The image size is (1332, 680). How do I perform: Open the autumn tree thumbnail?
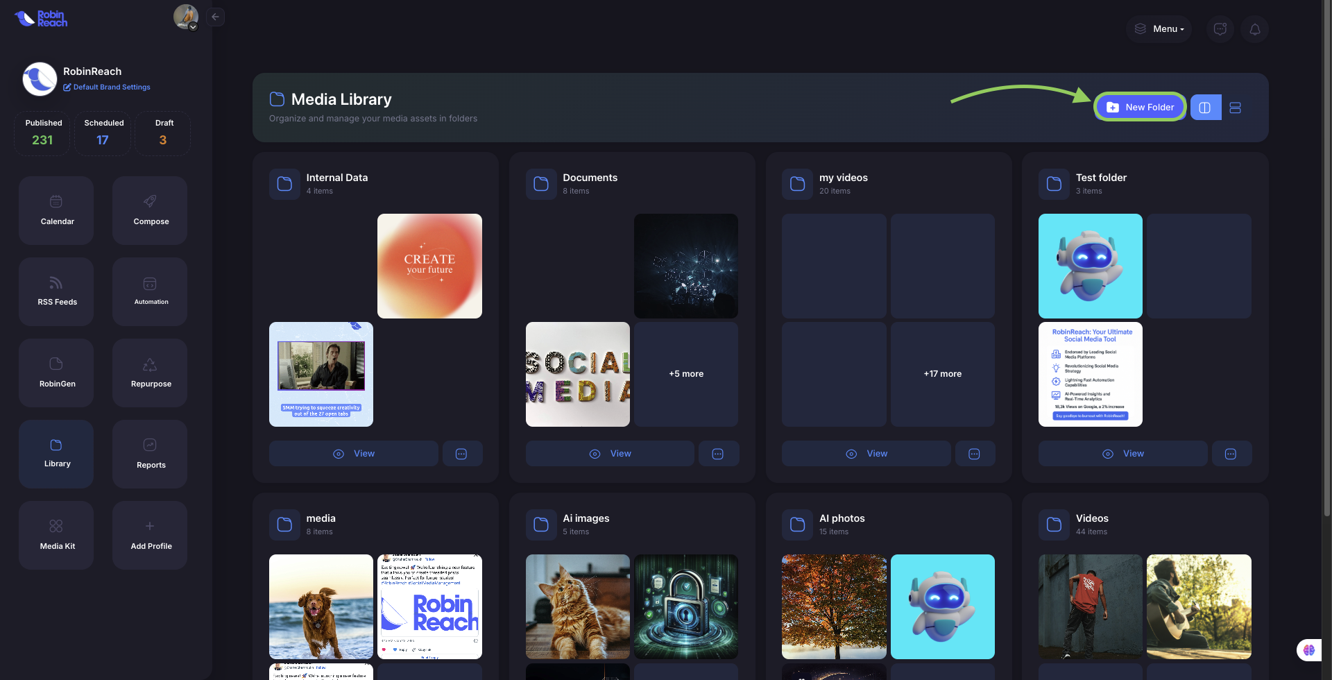tap(834, 606)
